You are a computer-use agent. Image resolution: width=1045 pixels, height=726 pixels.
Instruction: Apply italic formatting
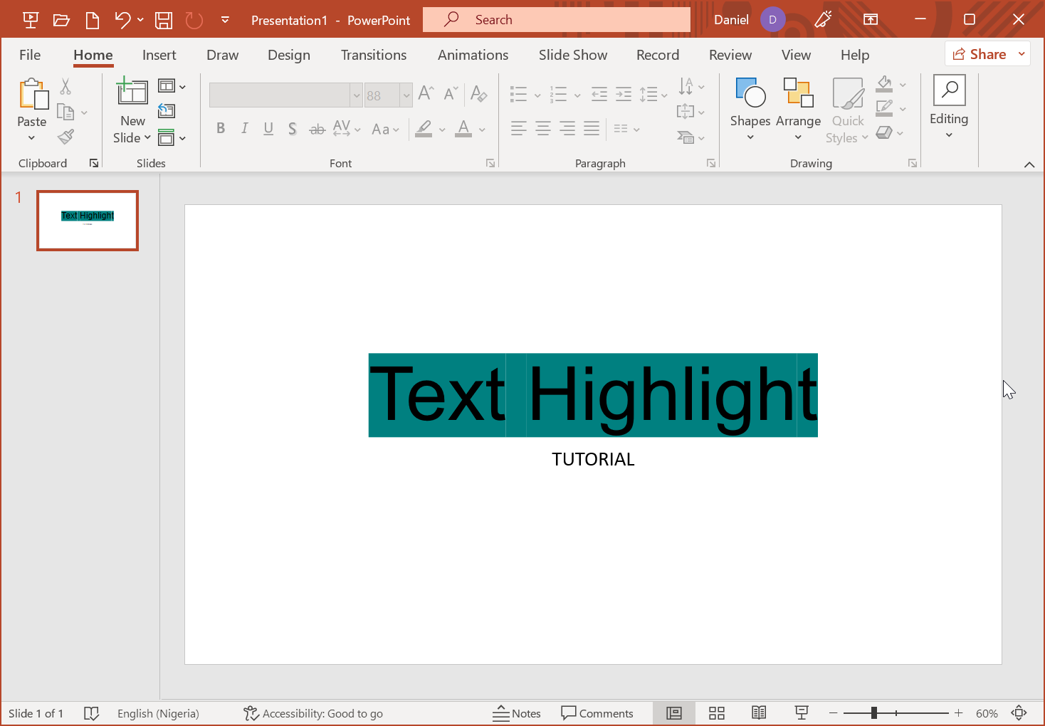pos(244,128)
